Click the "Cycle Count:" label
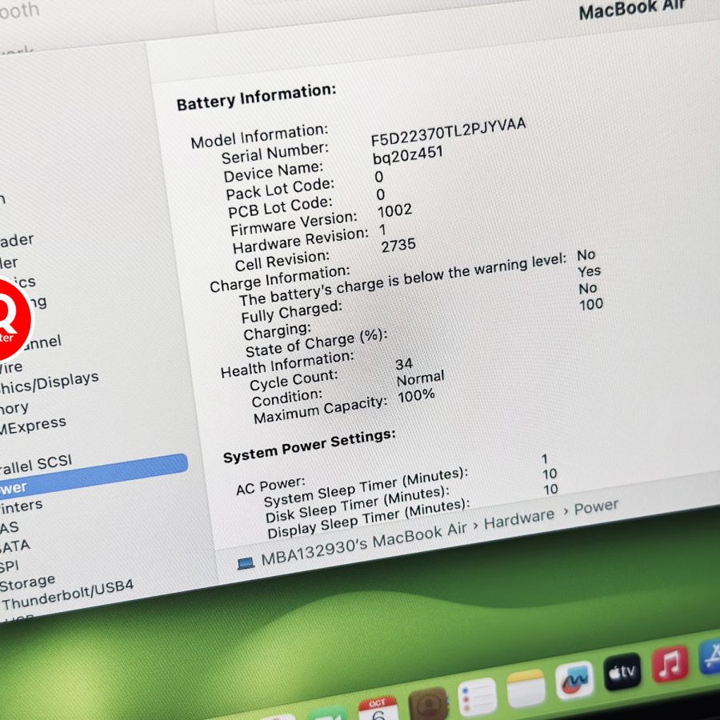The image size is (720, 720). coord(294,381)
